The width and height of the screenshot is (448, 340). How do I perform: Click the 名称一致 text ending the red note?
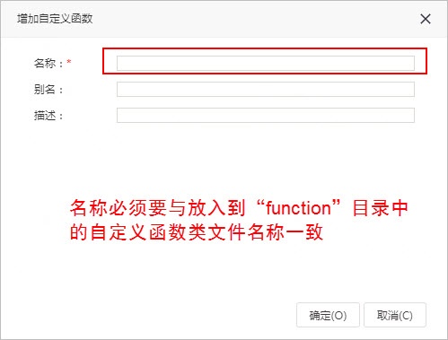pos(285,231)
